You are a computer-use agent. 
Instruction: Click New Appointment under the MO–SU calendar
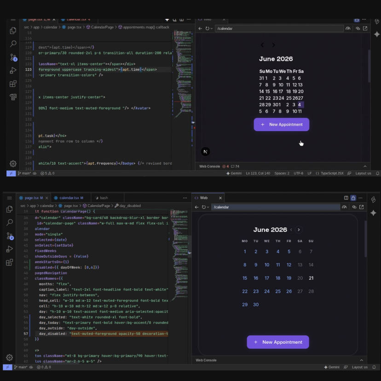278,342
